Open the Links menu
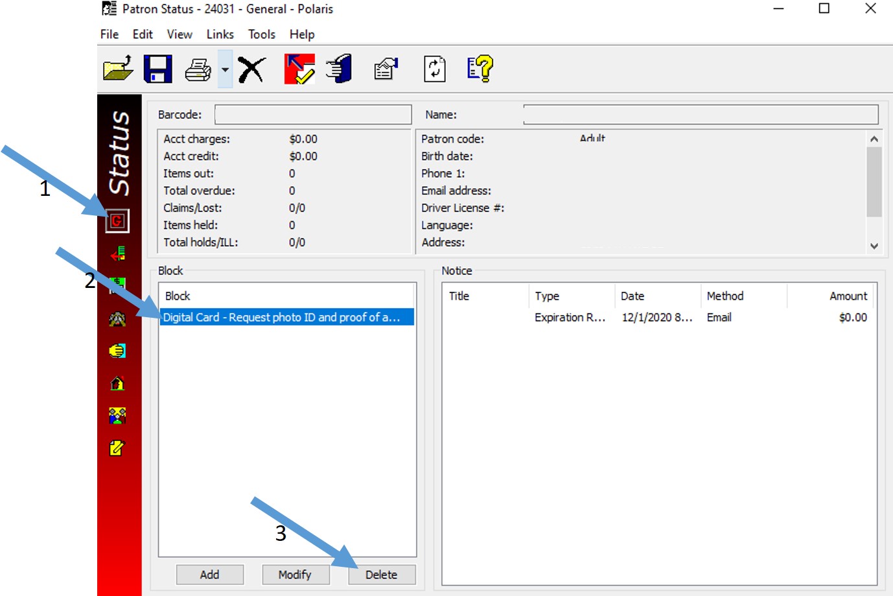 point(220,34)
